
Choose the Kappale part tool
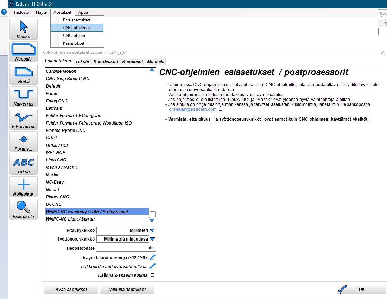[x=24, y=52]
